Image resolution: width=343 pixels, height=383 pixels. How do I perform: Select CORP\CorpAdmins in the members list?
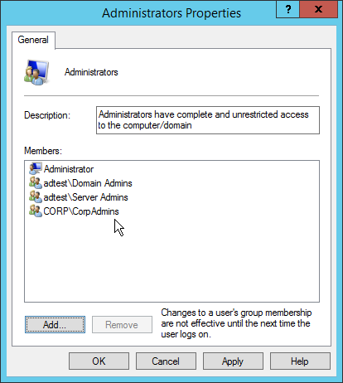click(81, 211)
